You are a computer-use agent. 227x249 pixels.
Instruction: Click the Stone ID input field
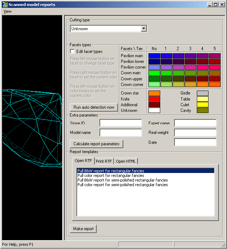click(120, 123)
